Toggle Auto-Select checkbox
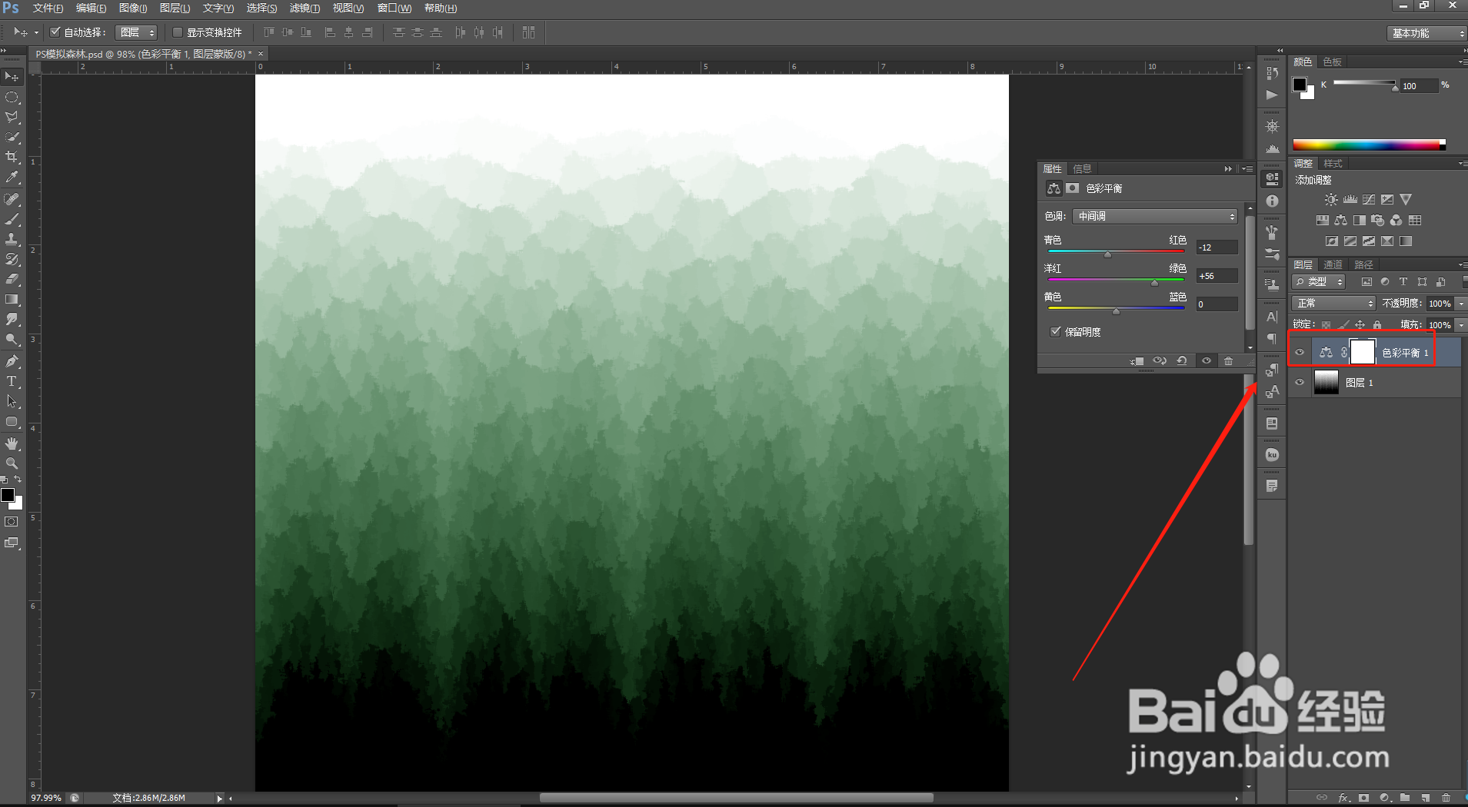Viewport: 1468px width, 807px height. point(55,32)
